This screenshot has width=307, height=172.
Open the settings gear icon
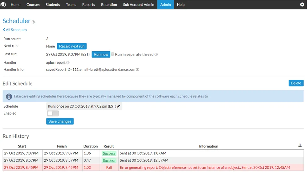[302, 5]
